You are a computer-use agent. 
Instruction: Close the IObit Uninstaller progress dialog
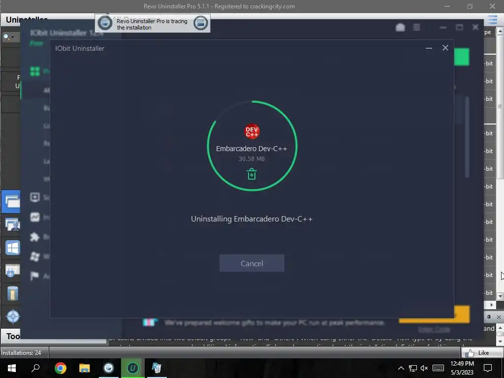[x=445, y=48]
